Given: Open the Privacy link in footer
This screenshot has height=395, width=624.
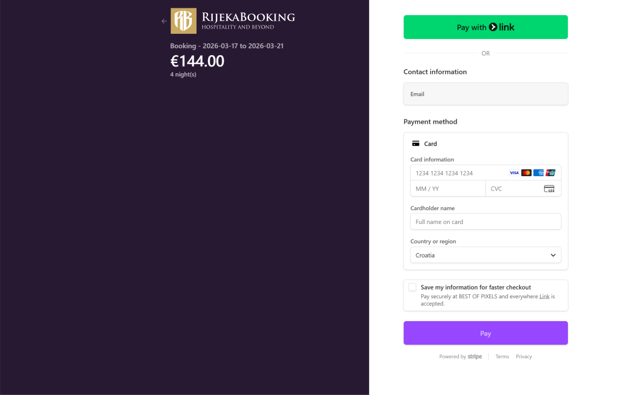Looking at the screenshot, I should tap(524, 357).
